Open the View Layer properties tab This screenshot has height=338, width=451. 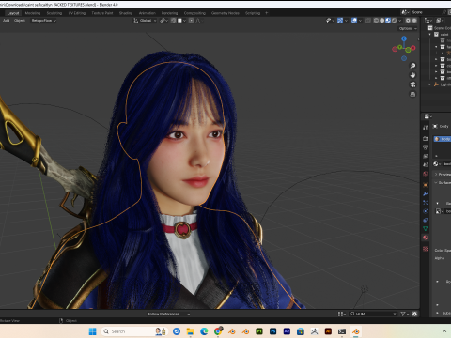(x=426, y=156)
